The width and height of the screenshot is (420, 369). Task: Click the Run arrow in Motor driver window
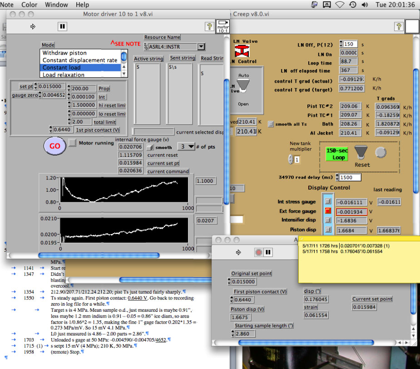(x=33, y=27)
